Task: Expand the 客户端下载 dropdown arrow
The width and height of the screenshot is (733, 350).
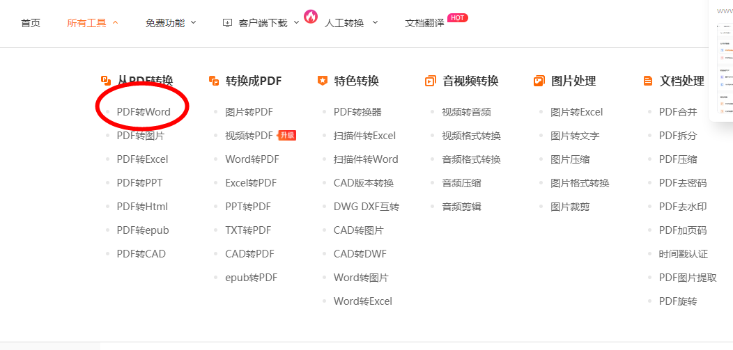Action: [x=296, y=22]
